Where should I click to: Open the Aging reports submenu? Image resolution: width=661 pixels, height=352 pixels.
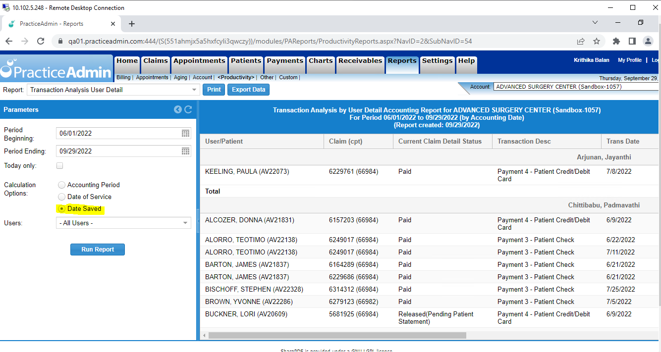point(180,77)
